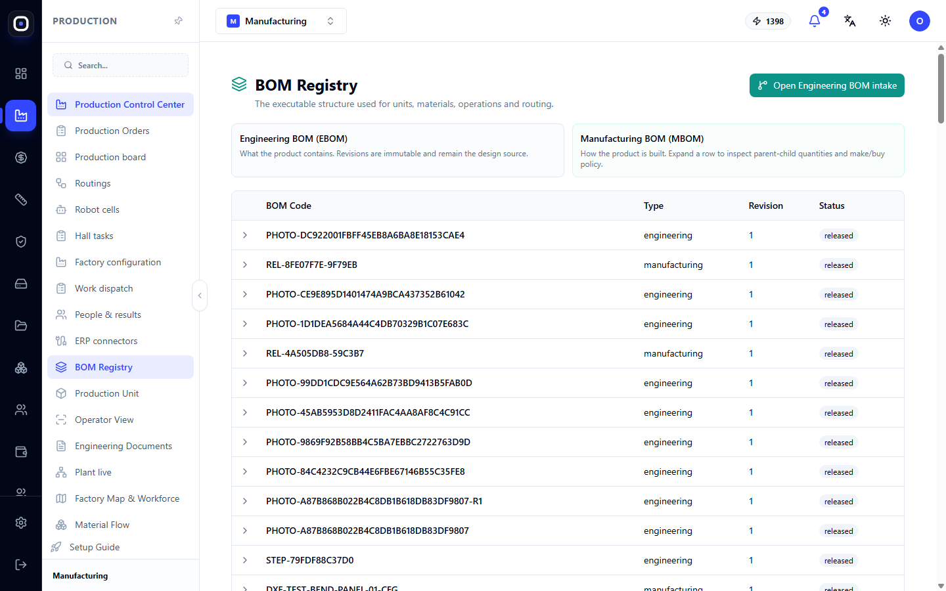Open the user avatar labeled O
This screenshot has height=591, width=946.
(x=920, y=21)
